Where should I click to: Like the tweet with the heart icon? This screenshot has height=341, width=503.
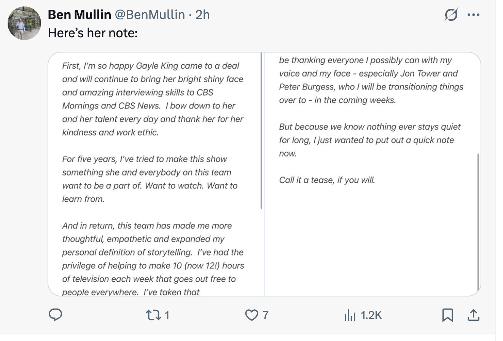pos(251,315)
